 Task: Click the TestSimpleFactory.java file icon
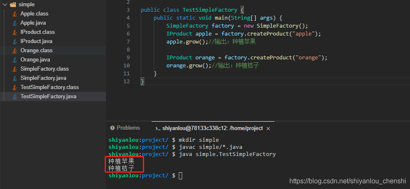pos(15,97)
